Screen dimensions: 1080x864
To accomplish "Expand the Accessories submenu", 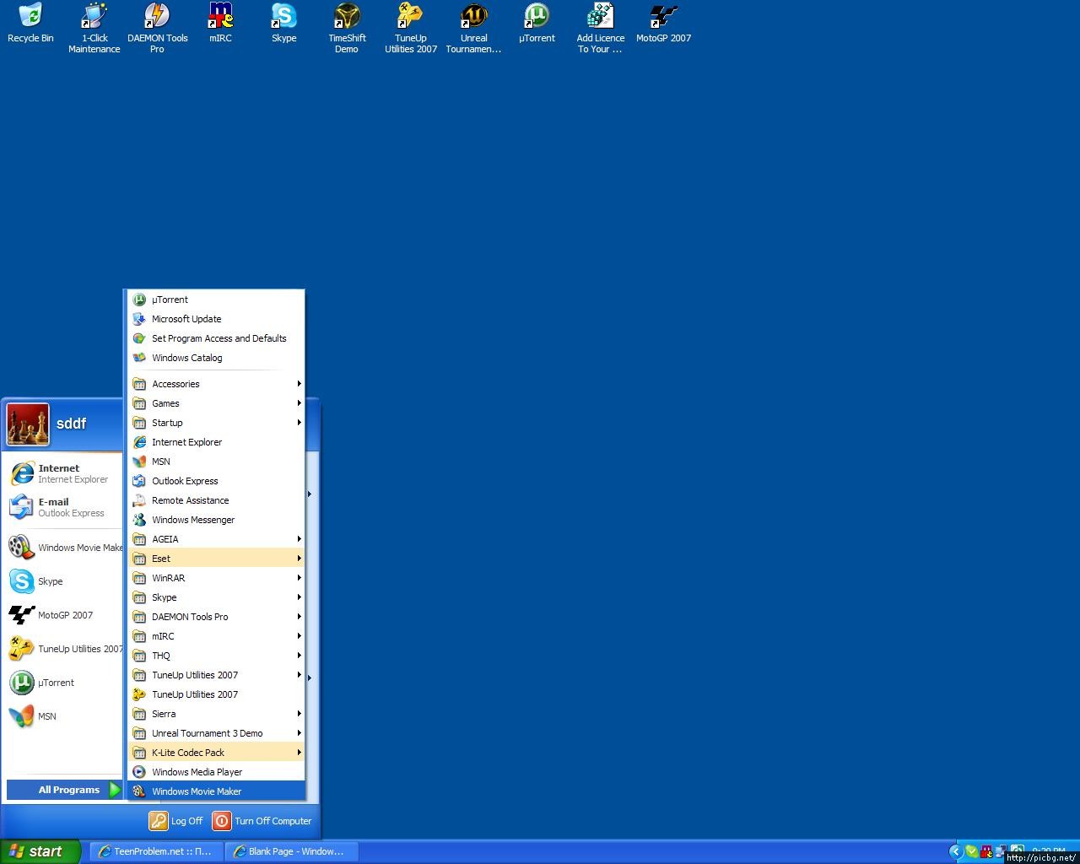I will (x=216, y=384).
